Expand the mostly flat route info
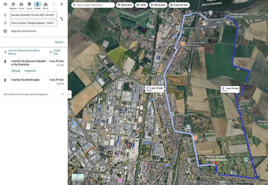This screenshot has width=268, height=185. [x=62, y=94]
